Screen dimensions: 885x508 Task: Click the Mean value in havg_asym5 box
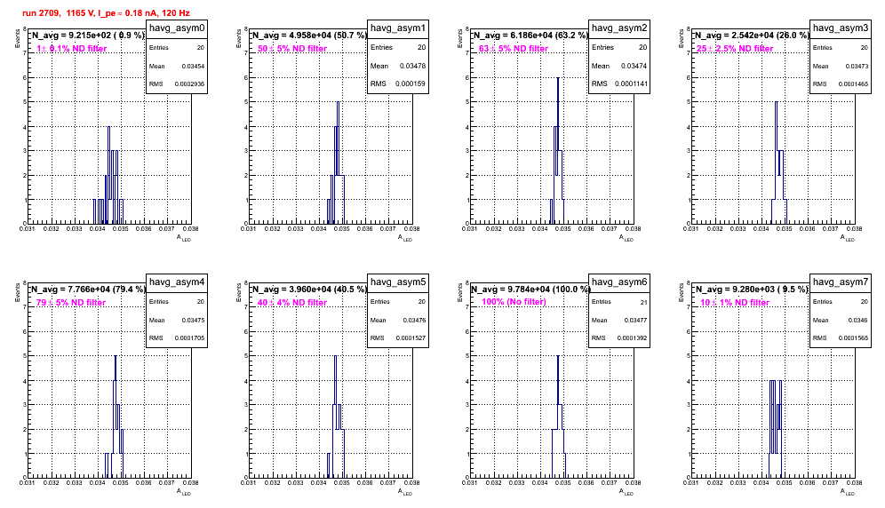(414, 320)
